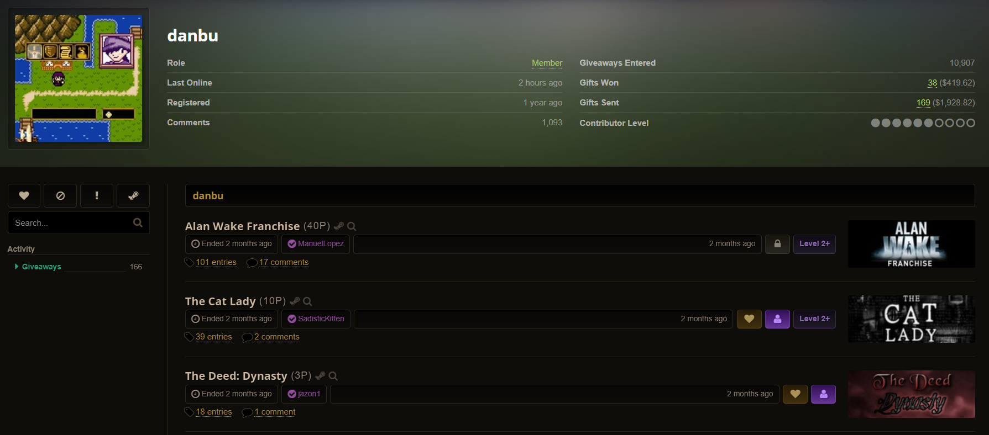989x435 pixels.
Task: View 1 comment on The Deed: Dynasty
Action: tap(275, 412)
